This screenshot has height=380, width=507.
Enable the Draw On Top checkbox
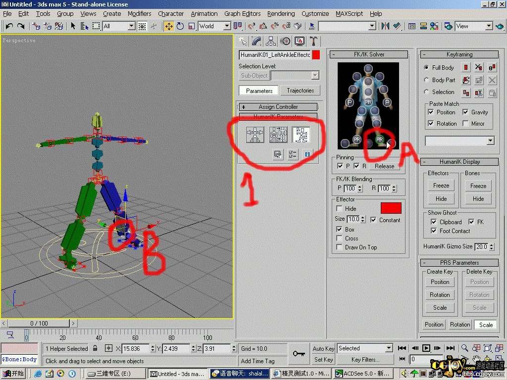(339, 247)
